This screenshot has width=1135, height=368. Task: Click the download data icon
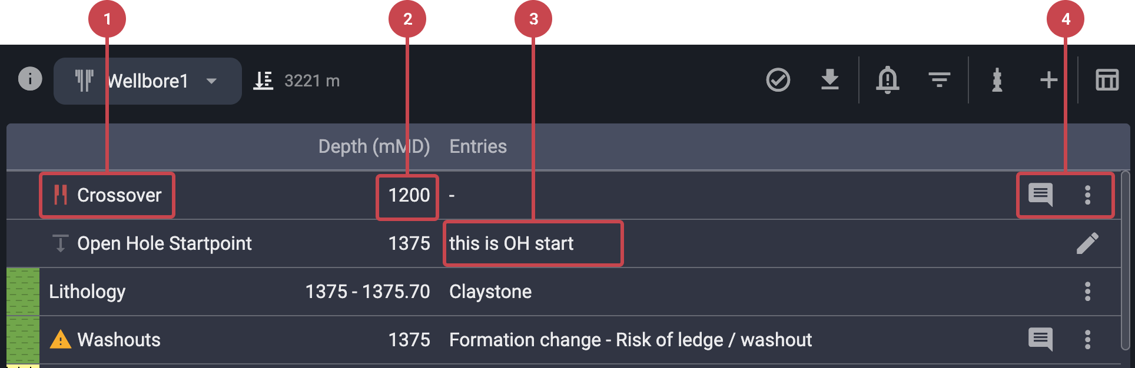point(831,81)
